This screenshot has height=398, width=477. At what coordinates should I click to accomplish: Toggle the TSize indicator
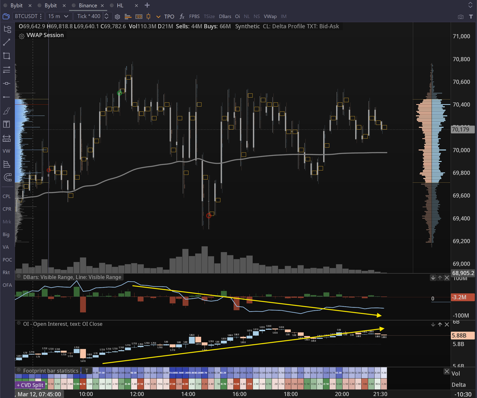tap(209, 17)
